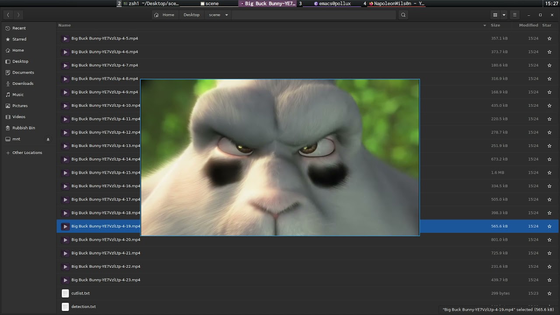The height and width of the screenshot is (315, 560).
Task: Select Big Buck Bunny-YE7VzlLtp-4-7.mp4
Action: point(105,65)
